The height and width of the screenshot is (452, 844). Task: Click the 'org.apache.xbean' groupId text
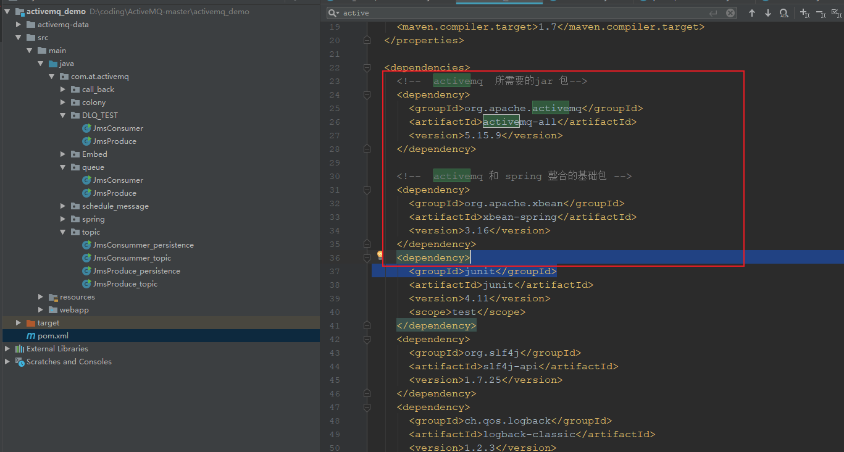tap(514, 203)
